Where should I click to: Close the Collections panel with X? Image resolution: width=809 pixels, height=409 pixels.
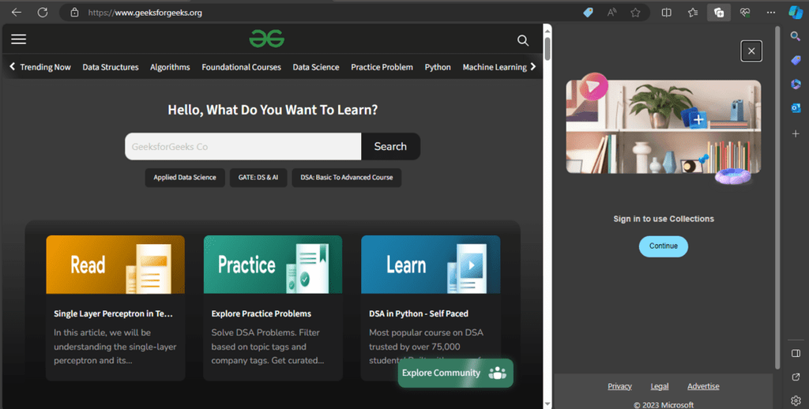(751, 51)
